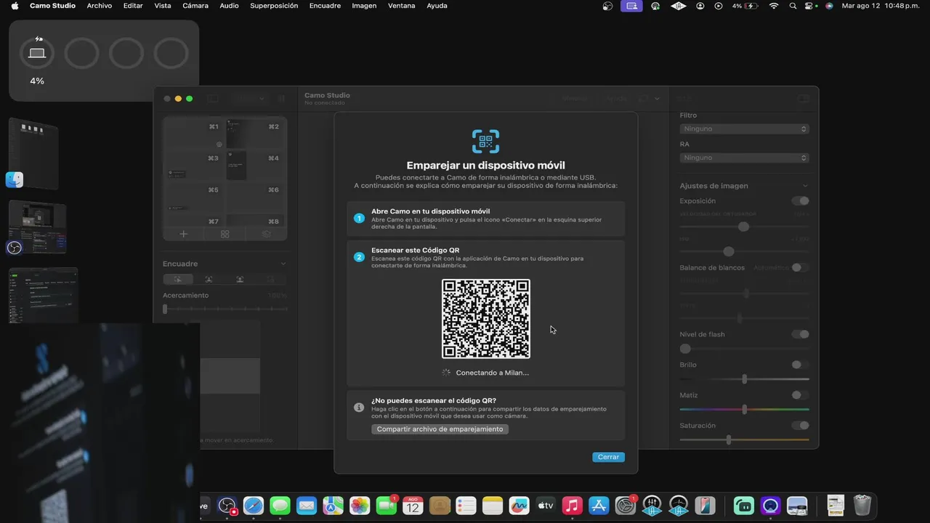Open the Photos app in dock
The width and height of the screenshot is (930, 523).
360,505
